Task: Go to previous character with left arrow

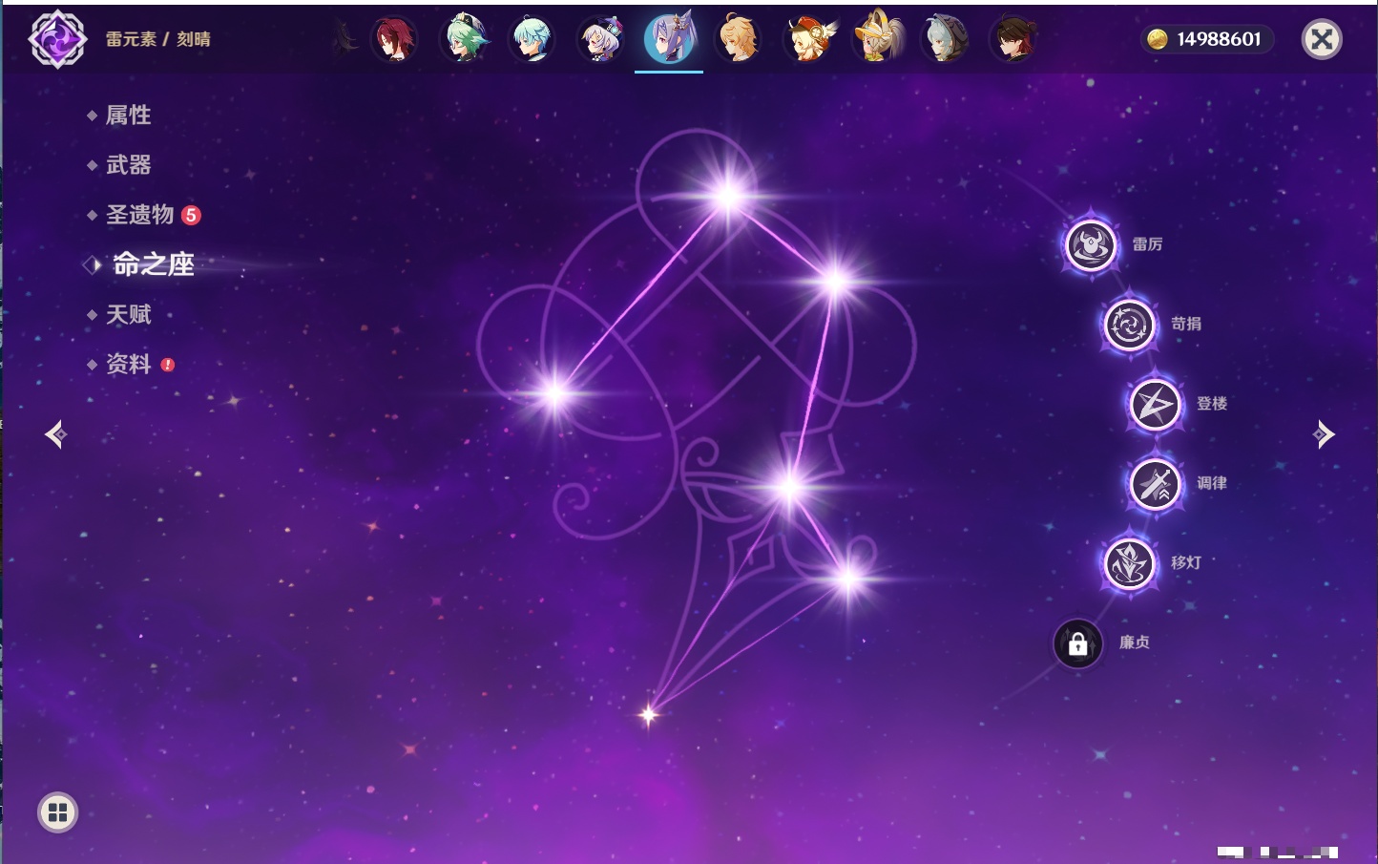Action: (55, 434)
